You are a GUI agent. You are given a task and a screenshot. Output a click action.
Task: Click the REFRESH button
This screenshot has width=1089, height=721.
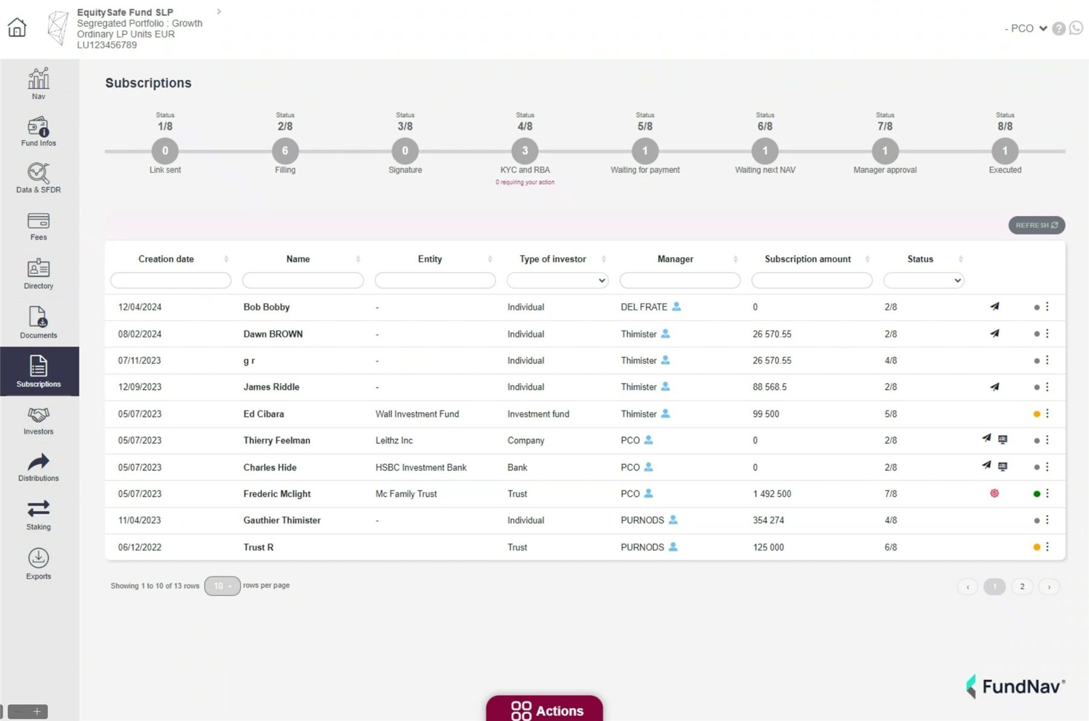(x=1036, y=225)
